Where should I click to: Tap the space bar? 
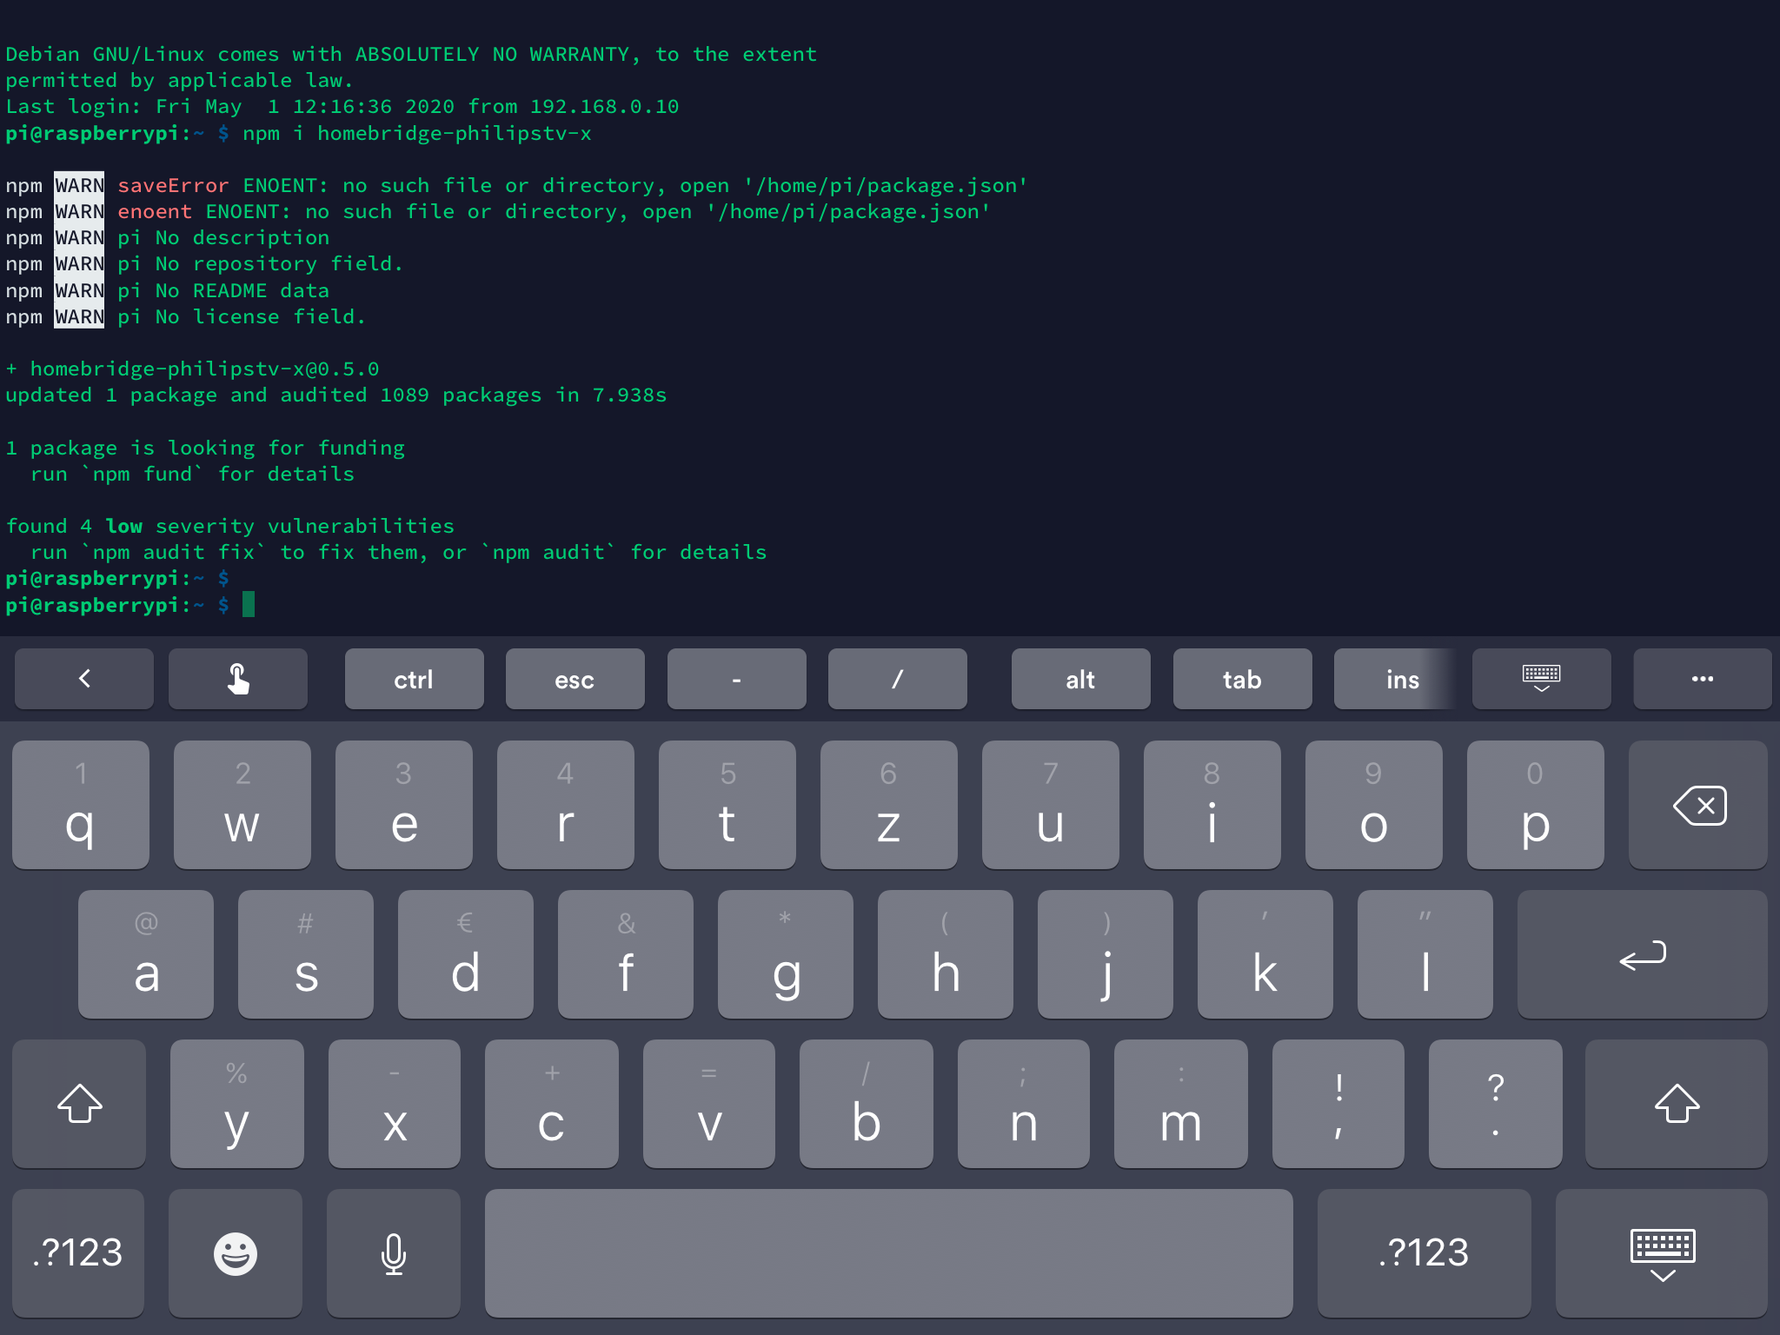(888, 1252)
